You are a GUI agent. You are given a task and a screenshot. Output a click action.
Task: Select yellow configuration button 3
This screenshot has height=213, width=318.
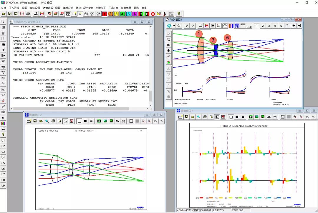click(x=116, y=14)
